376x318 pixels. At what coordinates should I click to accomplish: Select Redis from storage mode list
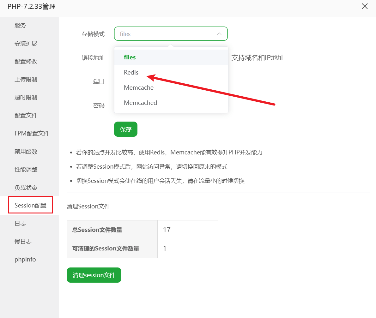[x=131, y=72]
